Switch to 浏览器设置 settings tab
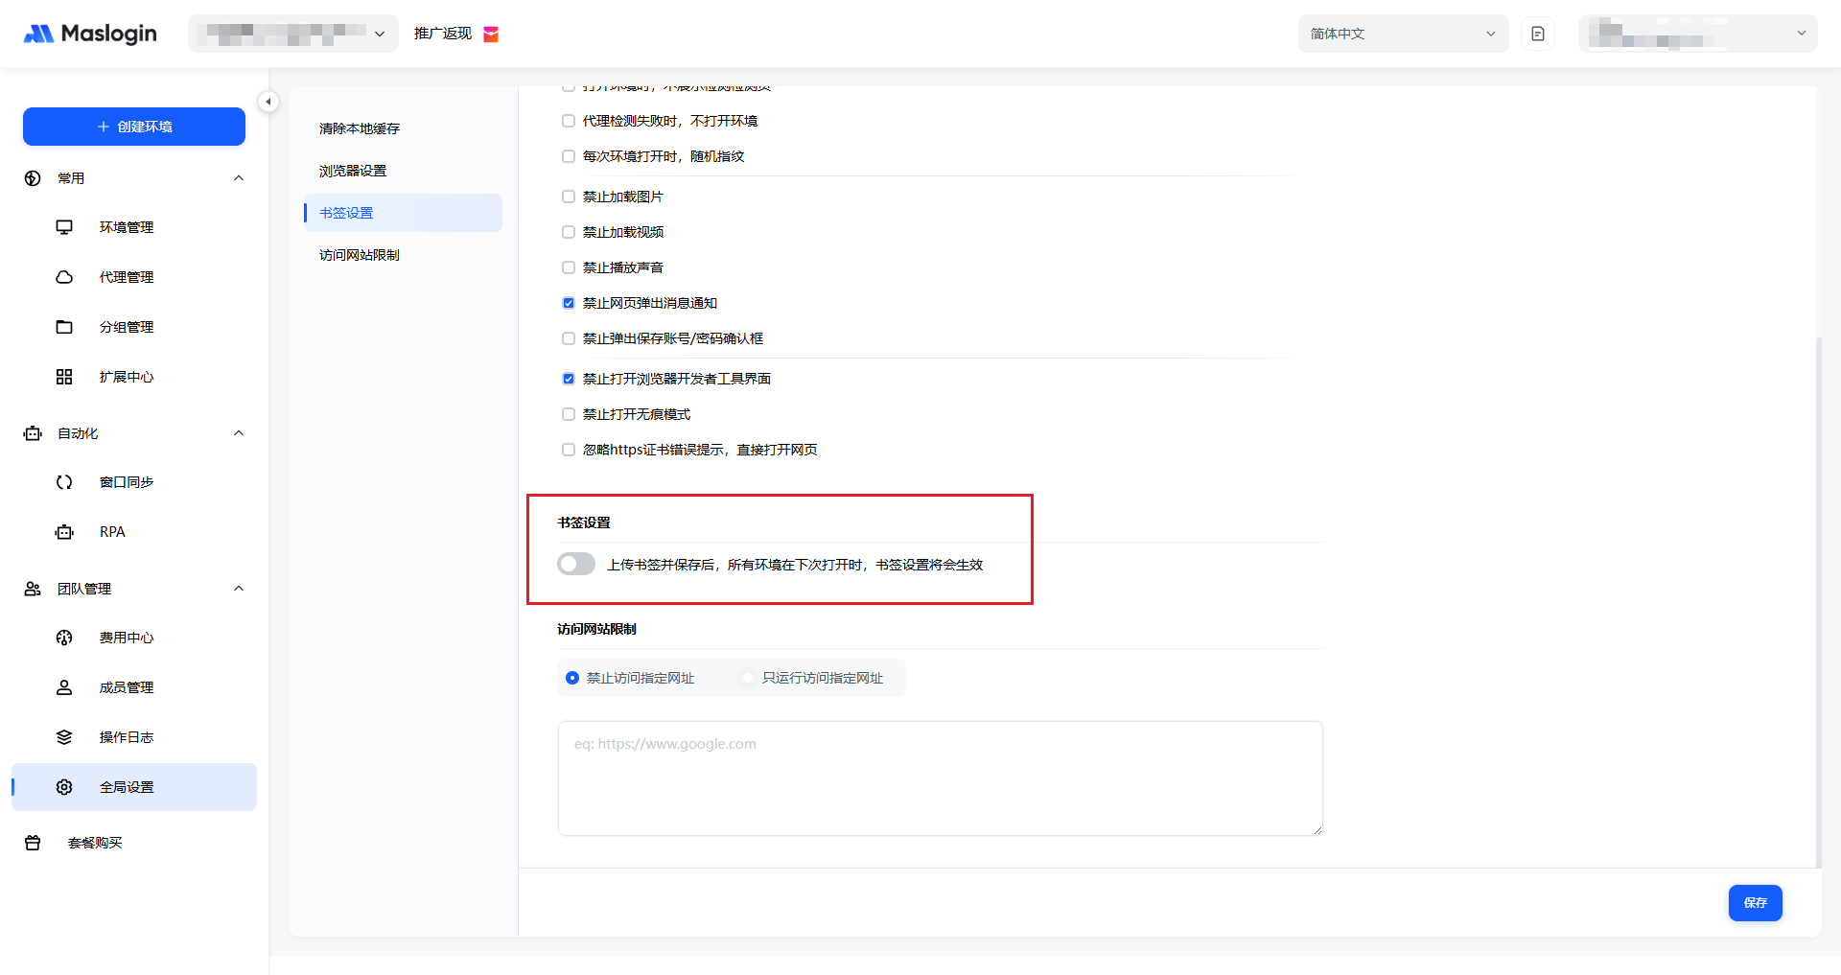 pyautogui.click(x=353, y=171)
